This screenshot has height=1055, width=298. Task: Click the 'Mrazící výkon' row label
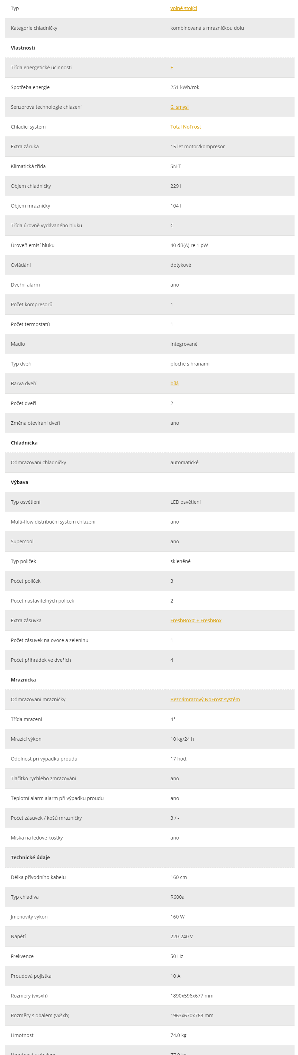(26, 739)
